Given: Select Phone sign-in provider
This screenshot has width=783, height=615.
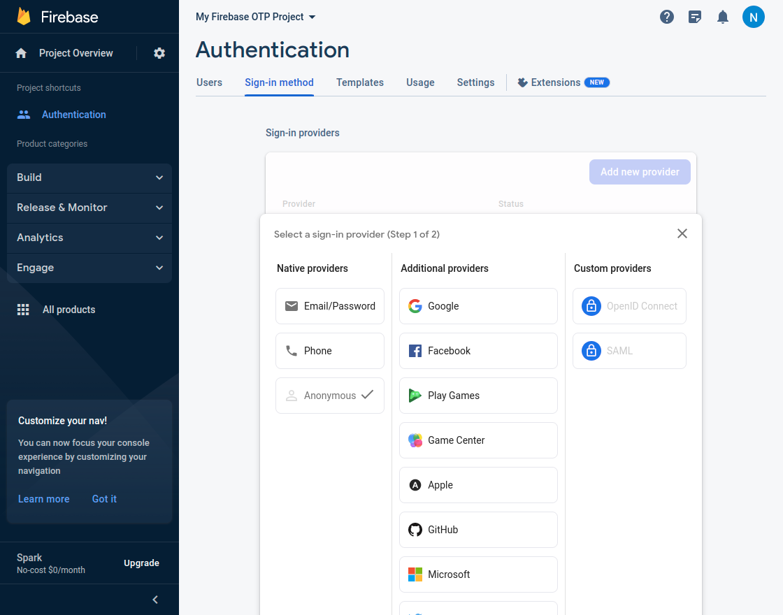Looking at the screenshot, I should point(330,351).
